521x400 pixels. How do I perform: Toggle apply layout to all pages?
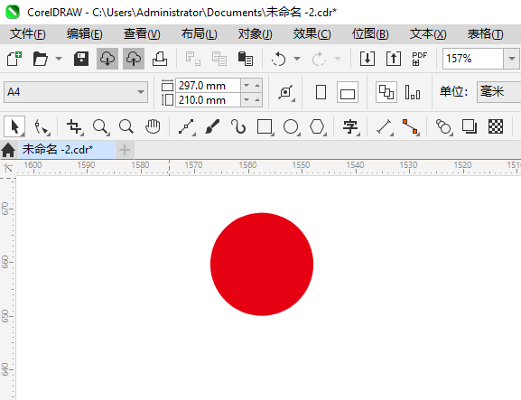386,92
